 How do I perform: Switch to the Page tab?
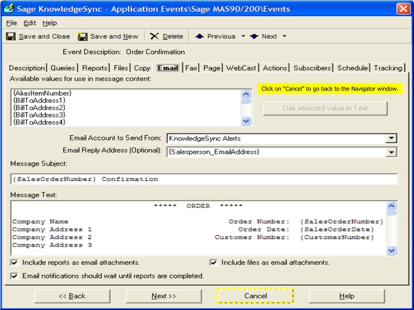(x=212, y=68)
